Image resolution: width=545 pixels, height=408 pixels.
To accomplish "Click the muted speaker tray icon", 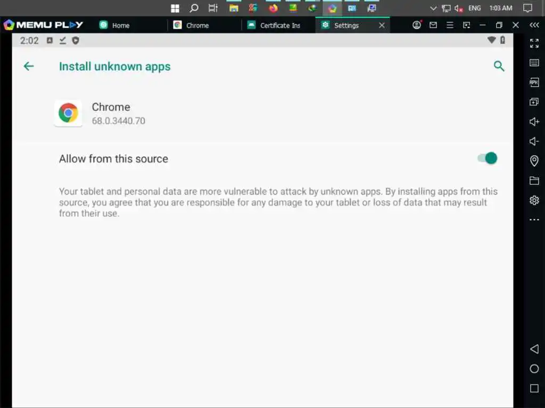I will [458, 8].
